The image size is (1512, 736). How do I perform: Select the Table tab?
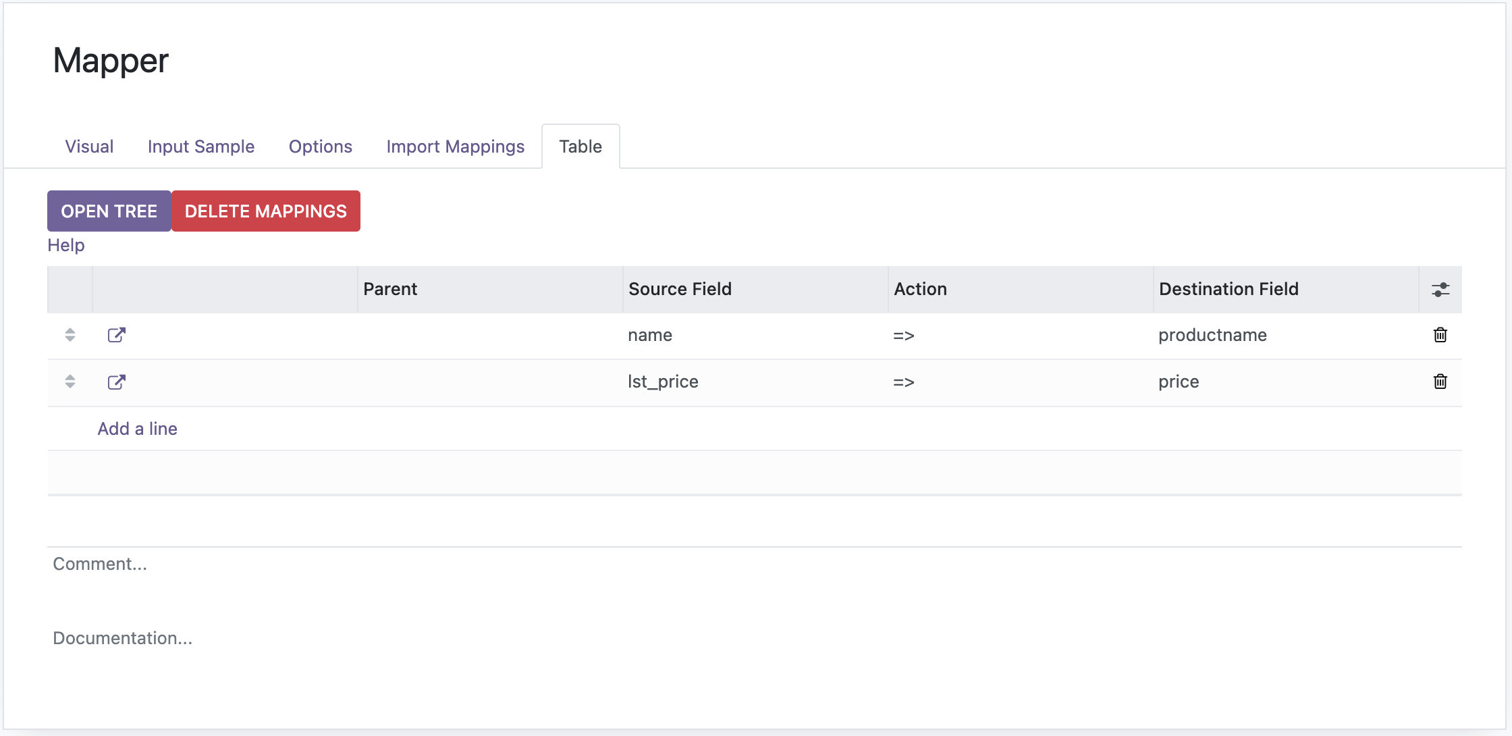(x=580, y=147)
